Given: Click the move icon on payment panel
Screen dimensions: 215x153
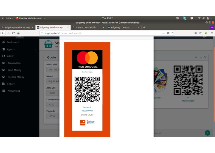Looking at the screenshot, I should pyautogui.click(x=196, y=57).
